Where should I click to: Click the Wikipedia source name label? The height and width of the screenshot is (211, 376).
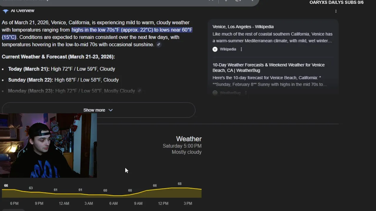pos(228,49)
